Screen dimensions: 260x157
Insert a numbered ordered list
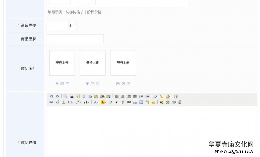point(141,97)
